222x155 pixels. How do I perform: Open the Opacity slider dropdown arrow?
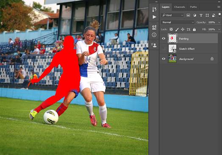219,22
